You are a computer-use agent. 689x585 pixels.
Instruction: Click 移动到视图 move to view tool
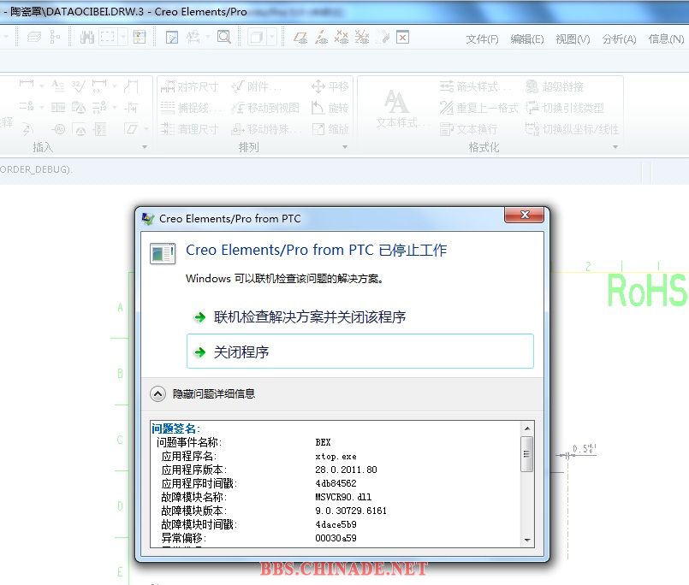coord(265,108)
